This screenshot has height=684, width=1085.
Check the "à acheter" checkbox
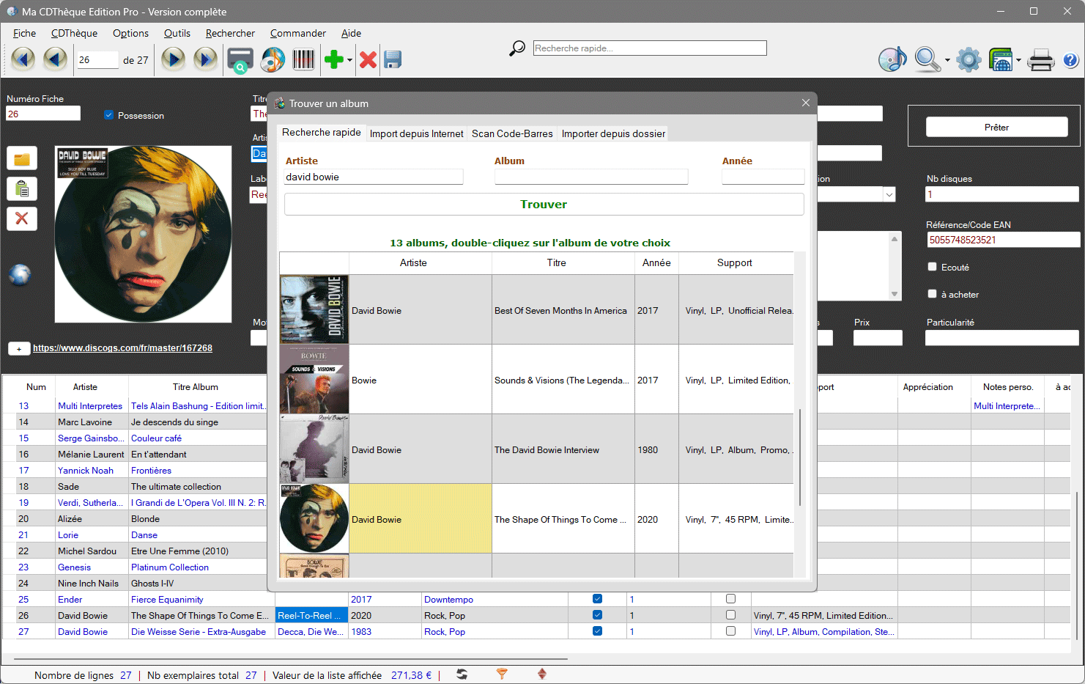coord(932,294)
